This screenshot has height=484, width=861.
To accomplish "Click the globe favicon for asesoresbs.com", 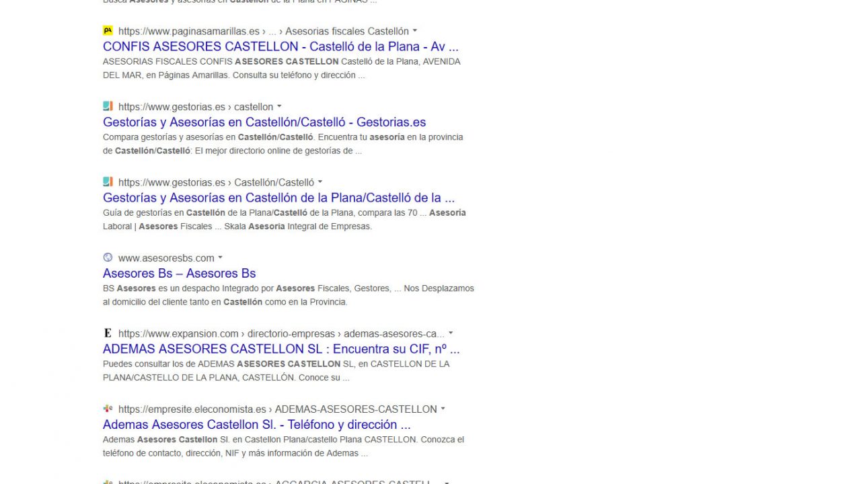I will point(108,257).
